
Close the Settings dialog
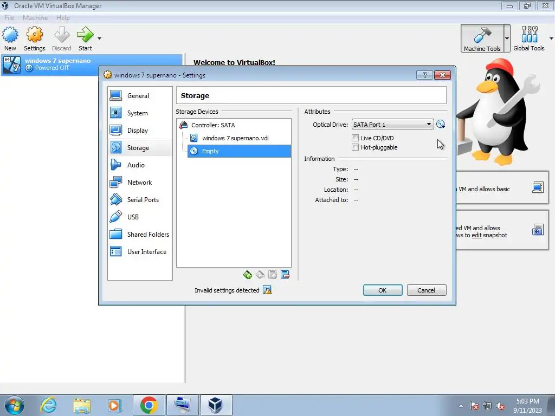tap(442, 75)
